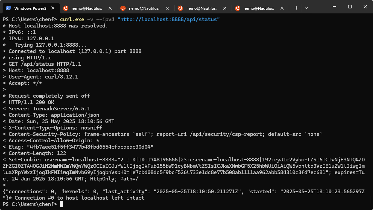Click the bottom PS C:\Users\chenf> prompt line
This screenshot has height=210, width=373.
point(30,204)
